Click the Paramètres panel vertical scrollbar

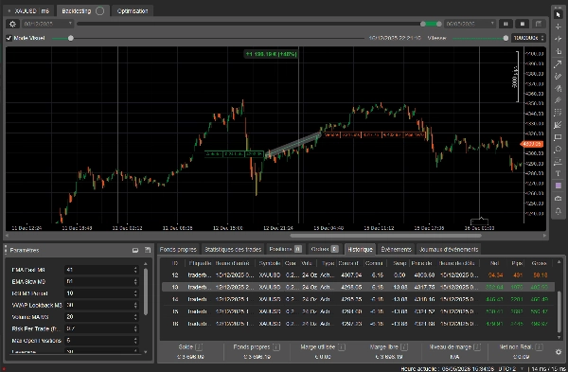pos(146,292)
